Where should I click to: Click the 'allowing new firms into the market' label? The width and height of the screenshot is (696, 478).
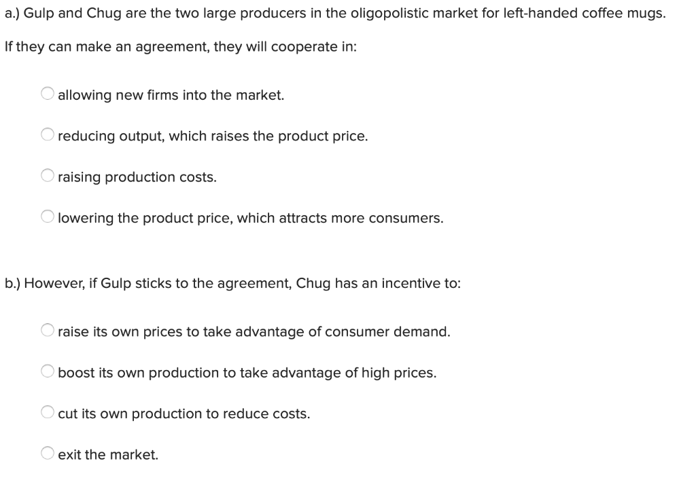[x=171, y=95]
